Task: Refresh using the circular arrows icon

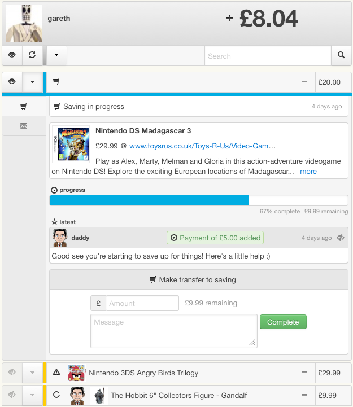Action: coord(32,55)
